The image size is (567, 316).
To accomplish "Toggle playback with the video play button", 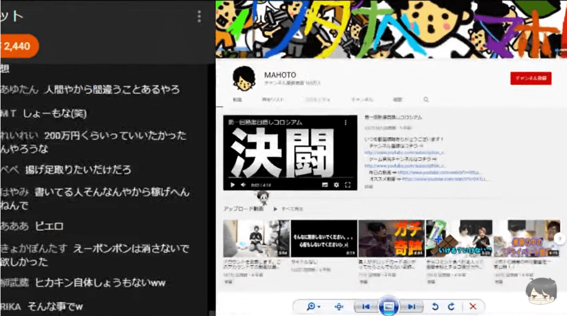I will [233, 185].
